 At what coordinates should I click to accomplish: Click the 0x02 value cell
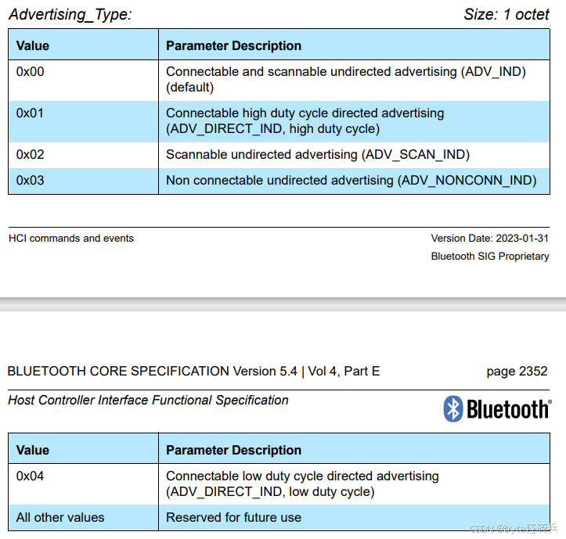[31, 154]
